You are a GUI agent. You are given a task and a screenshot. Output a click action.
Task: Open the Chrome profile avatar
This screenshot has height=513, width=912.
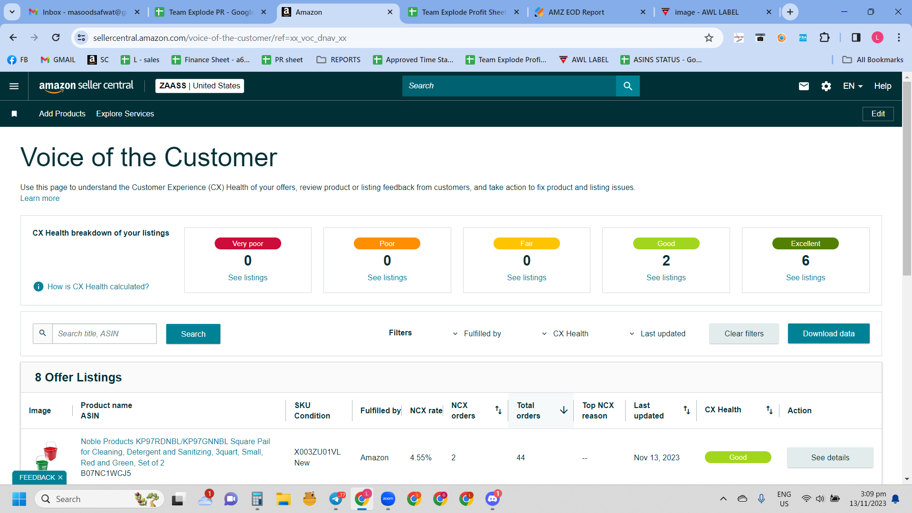[x=877, y=38]
